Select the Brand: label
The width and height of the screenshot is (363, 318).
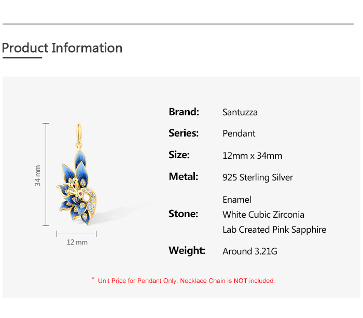pyautogui.click(x=184, y=112)
